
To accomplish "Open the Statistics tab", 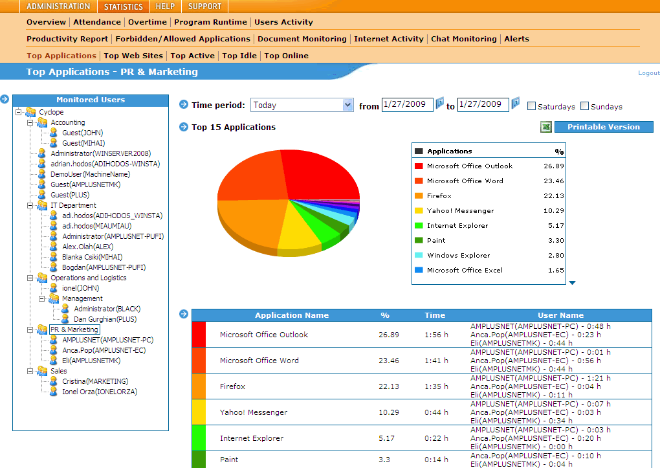I will 124,6.
